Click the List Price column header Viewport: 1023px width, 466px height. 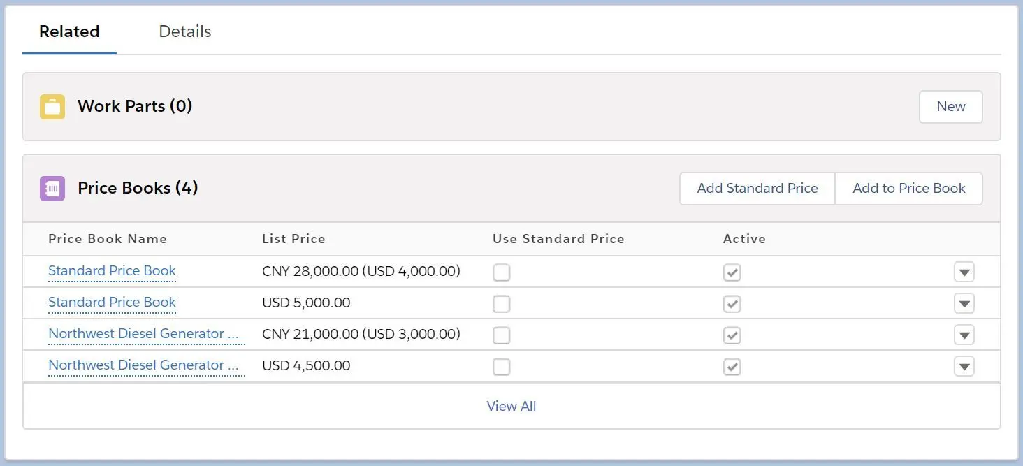(x=293, y=239)
